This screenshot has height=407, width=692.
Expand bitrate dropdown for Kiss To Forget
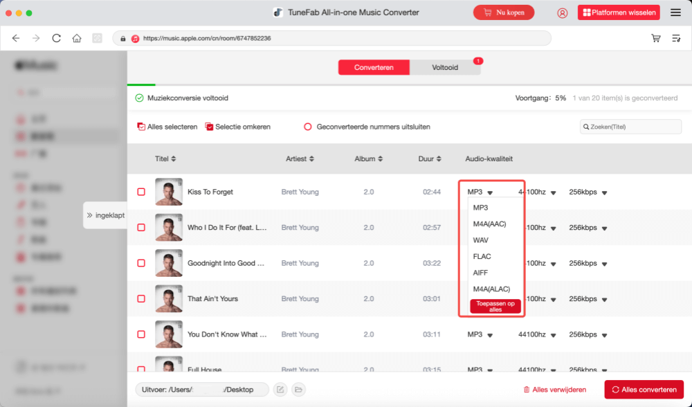(x=604, y=192)
